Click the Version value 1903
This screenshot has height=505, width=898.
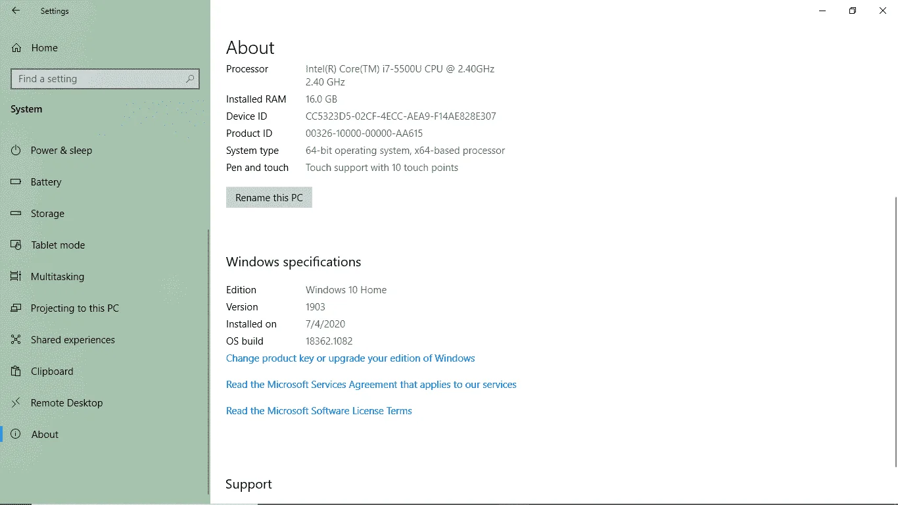tap(316, 307)
